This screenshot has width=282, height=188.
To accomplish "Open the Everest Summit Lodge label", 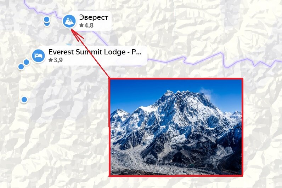I will point(95,52).
